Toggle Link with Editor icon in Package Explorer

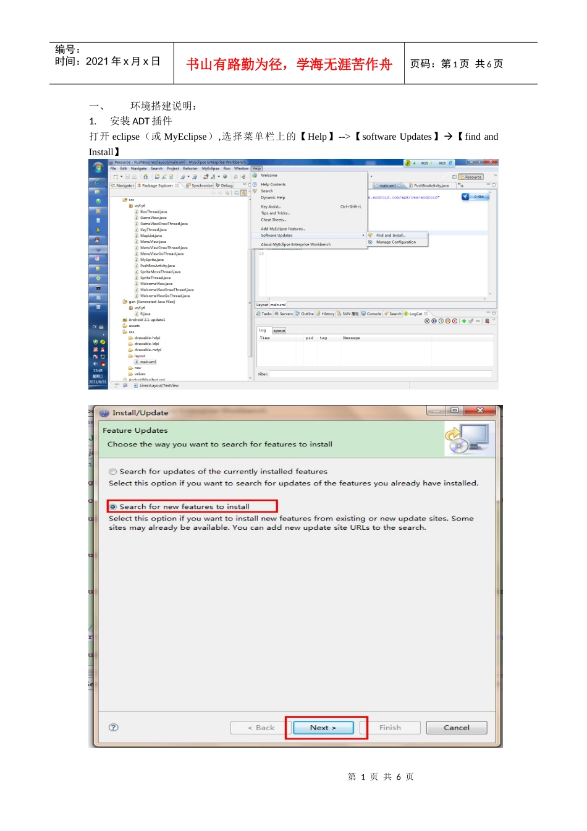tap(243, 192)
